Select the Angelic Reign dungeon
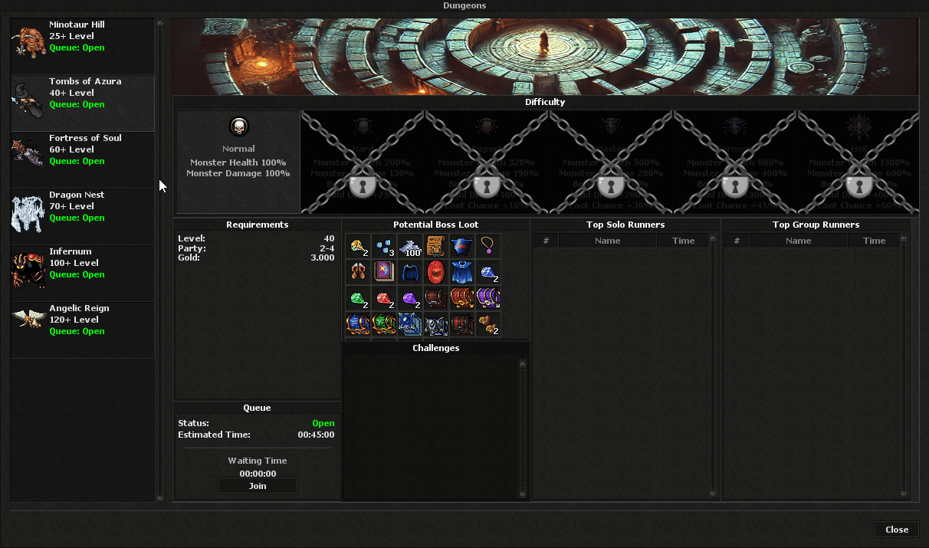Image resolution: width=929 pixels, height=548 pixels. click(83, 330)
